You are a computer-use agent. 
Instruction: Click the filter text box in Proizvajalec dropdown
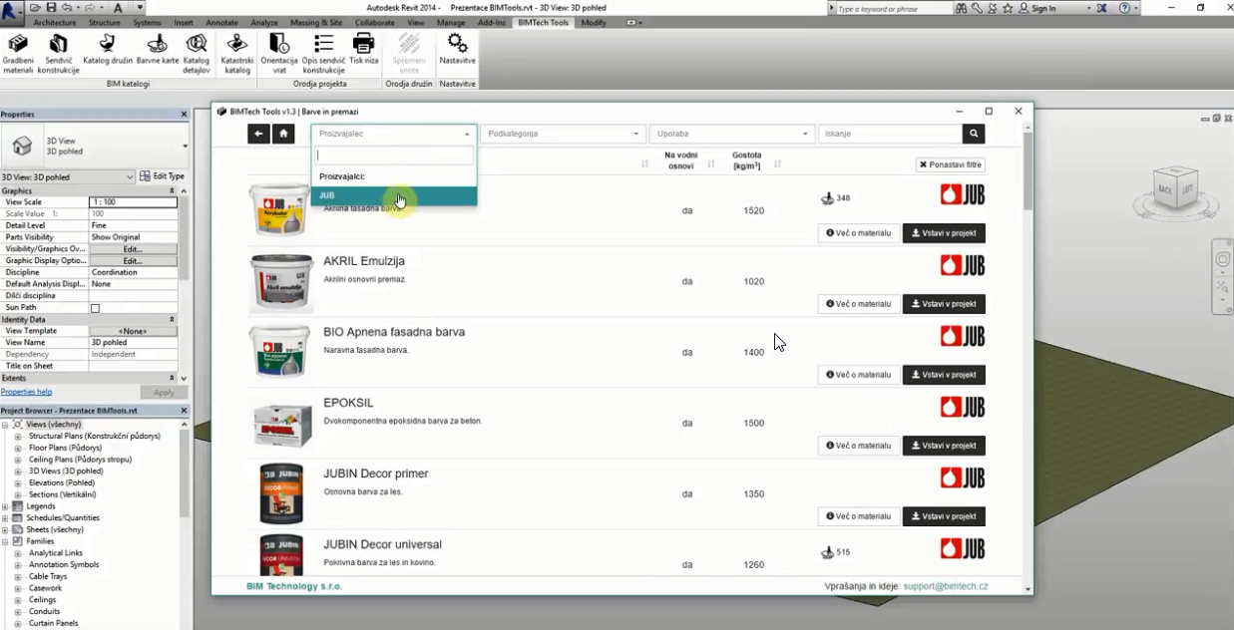(395, 156)
